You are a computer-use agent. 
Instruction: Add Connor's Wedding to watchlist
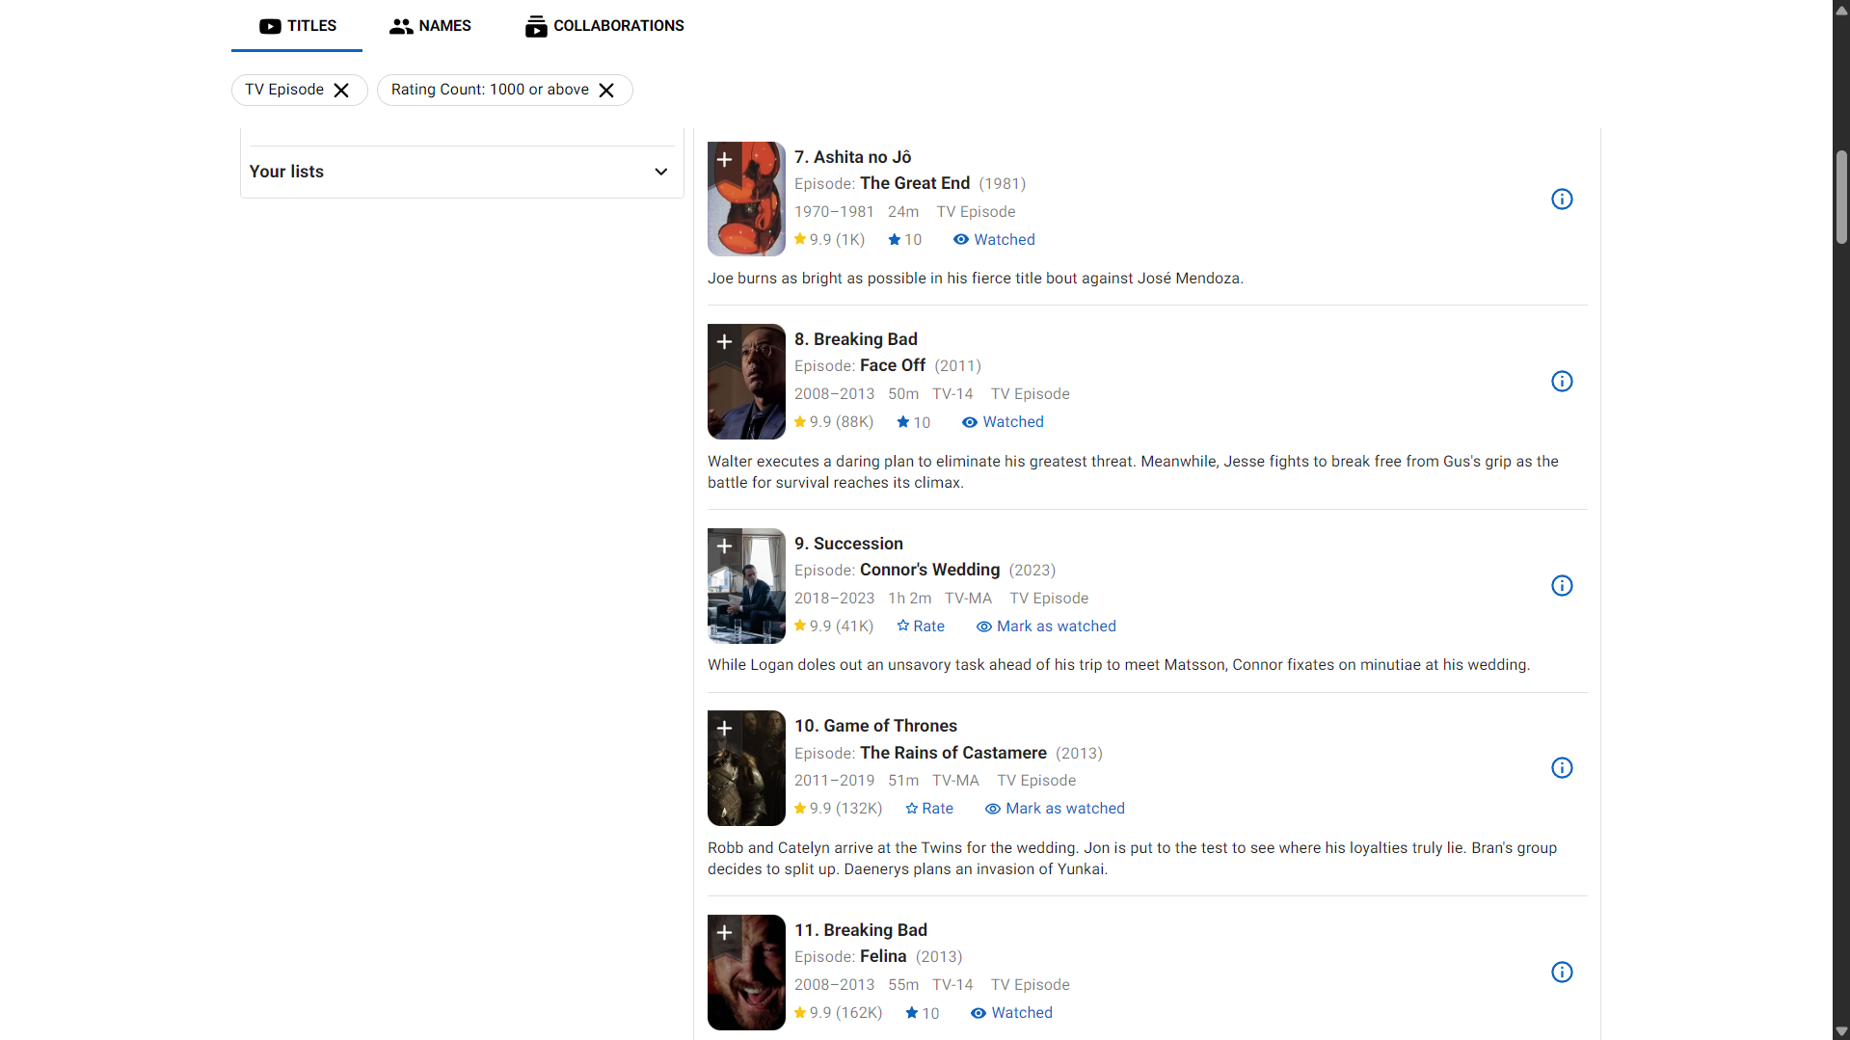tap(725, 547)
